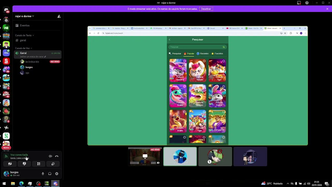Viewport: 332px width, 187px height.
Task: Open the inbox icon in title bar
Action: (x=299, y=3)
